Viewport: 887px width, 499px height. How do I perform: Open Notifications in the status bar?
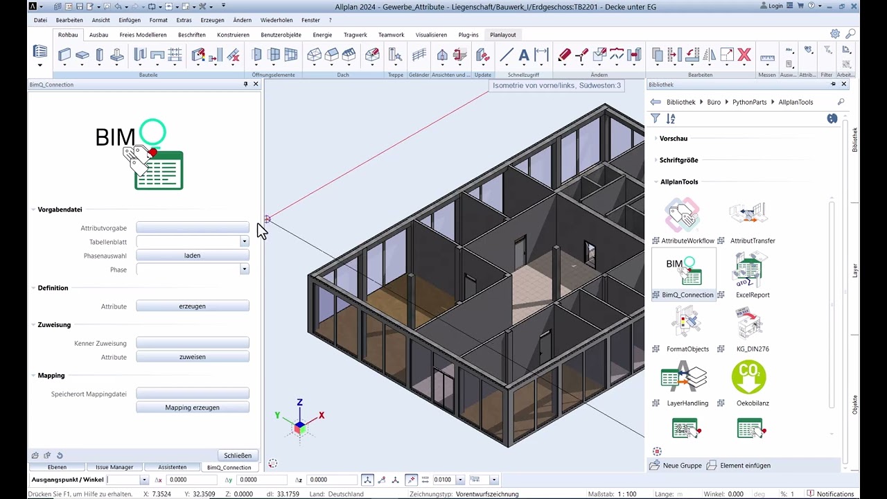(x=829, y=494)
